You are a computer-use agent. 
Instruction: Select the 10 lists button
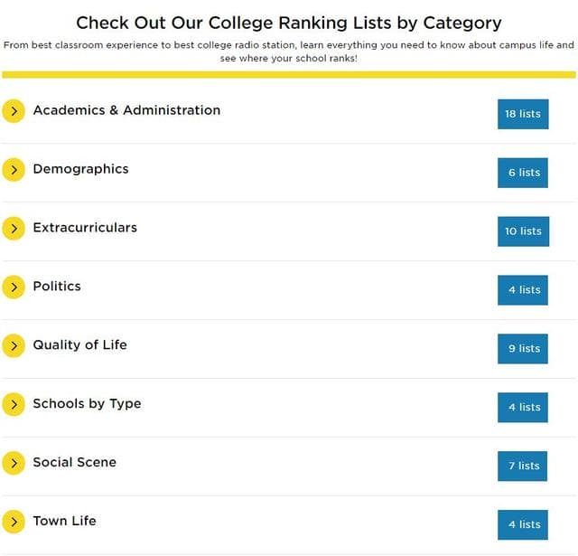(523, 231)
